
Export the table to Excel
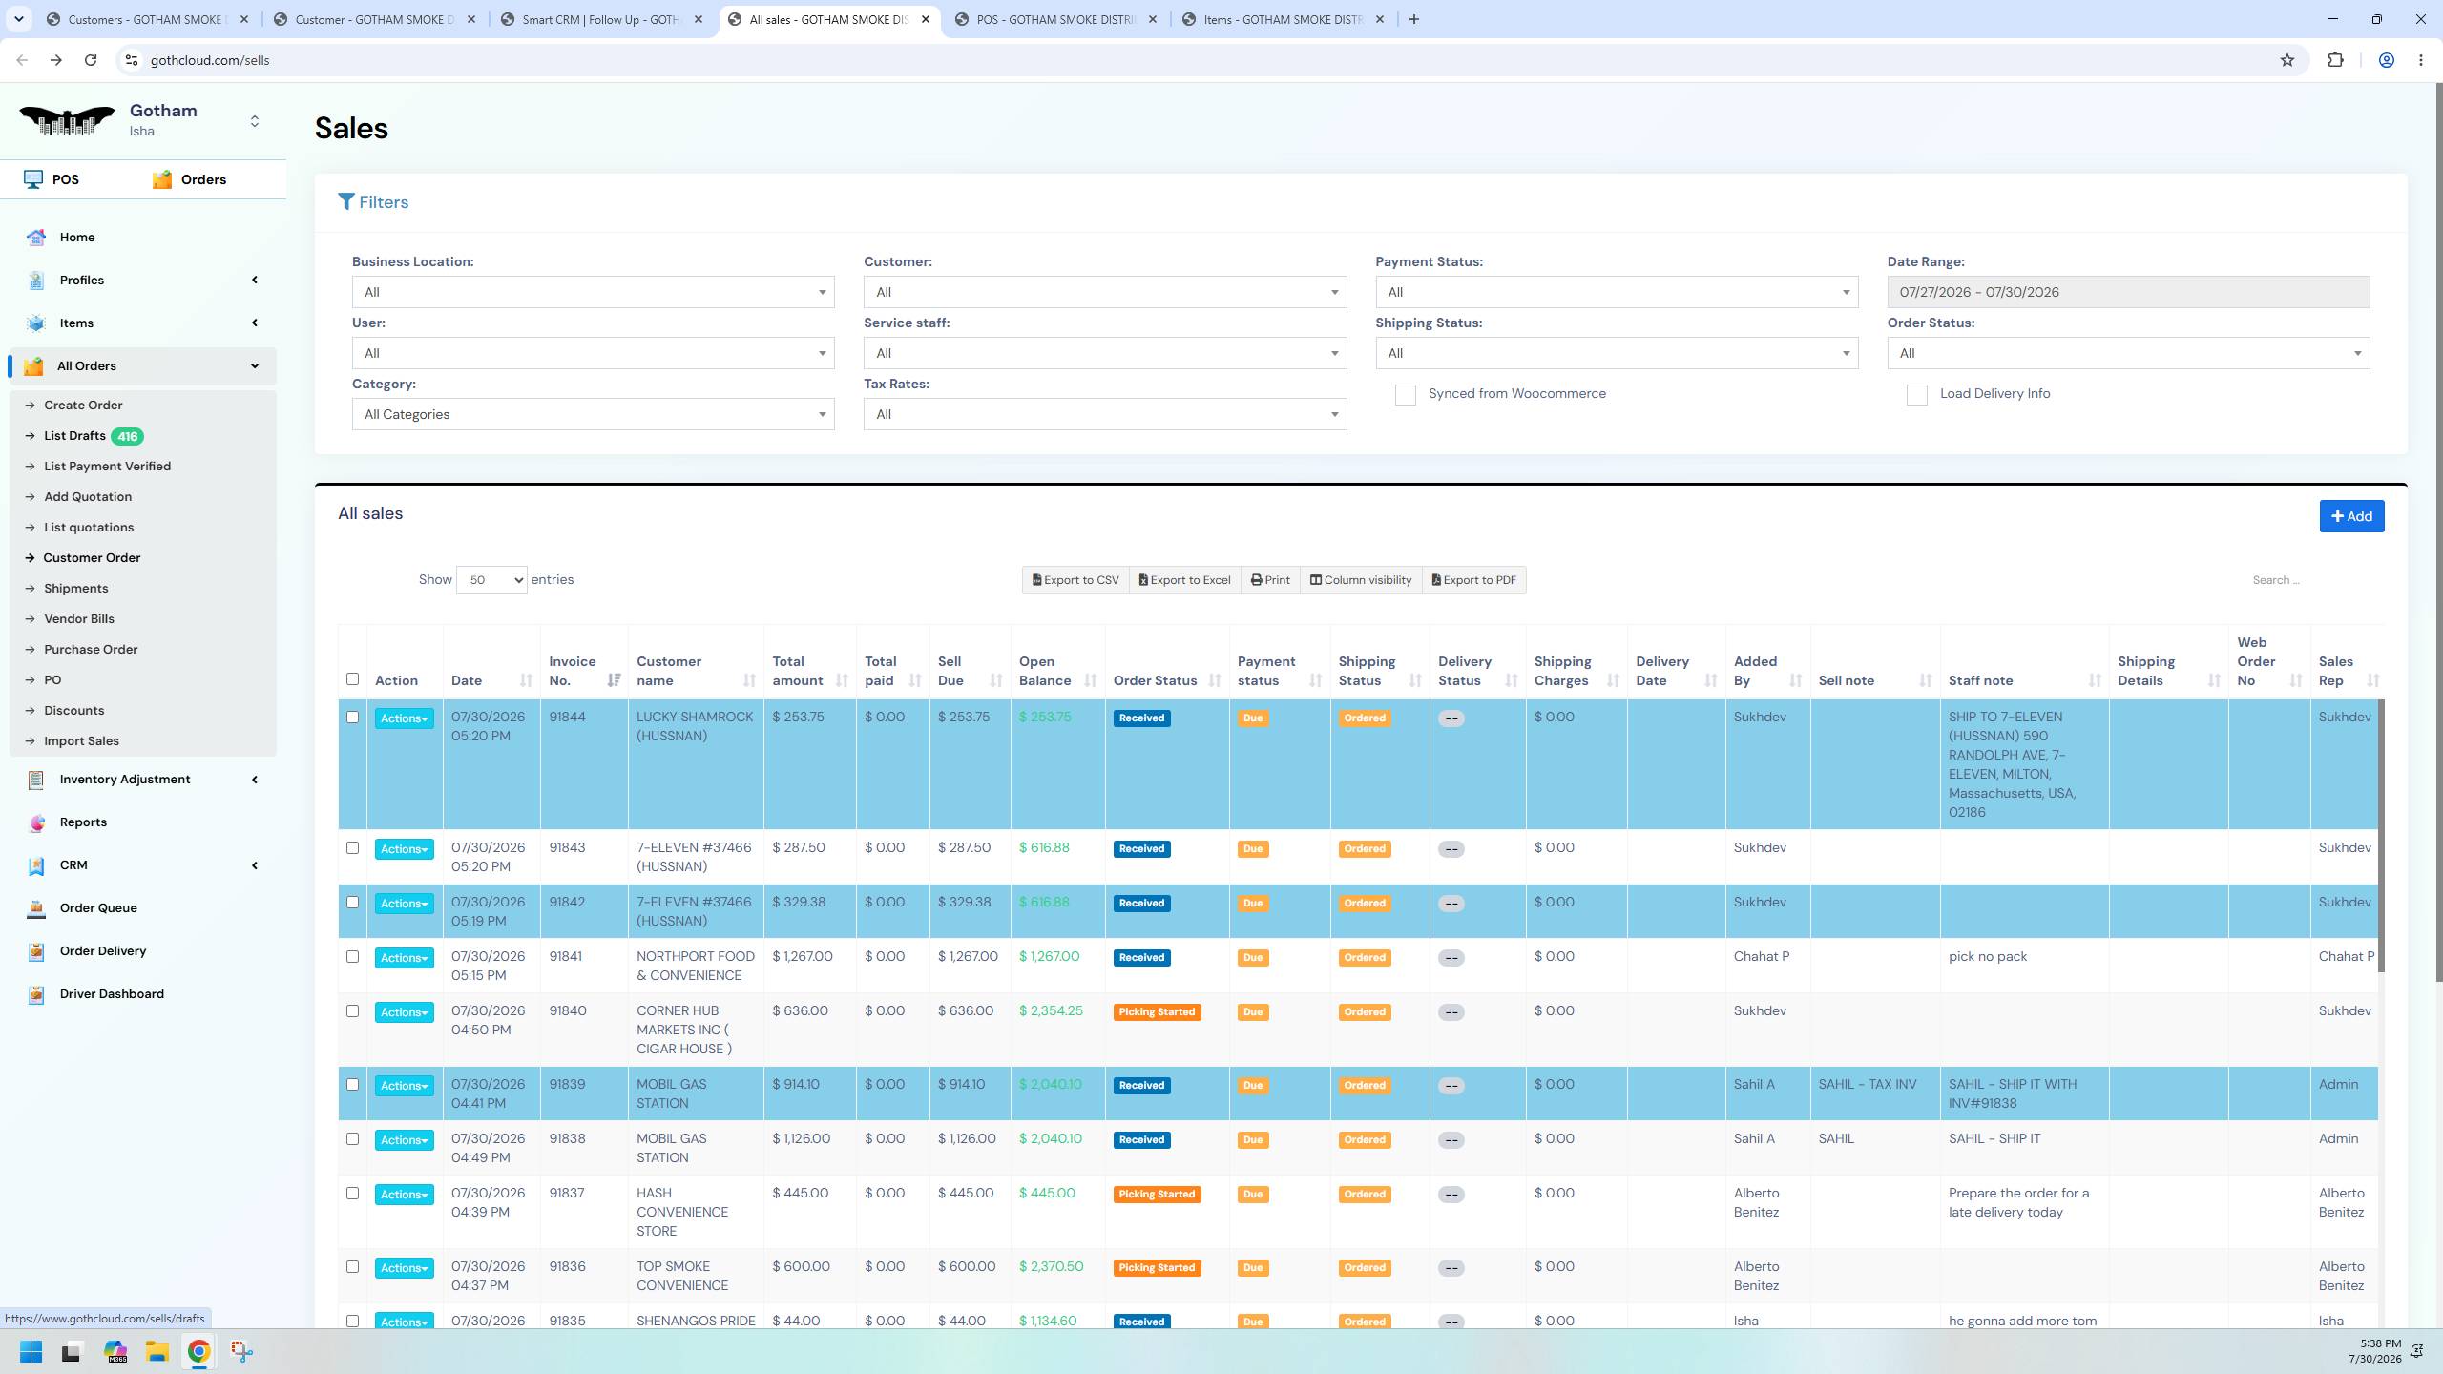[1184, 580]
